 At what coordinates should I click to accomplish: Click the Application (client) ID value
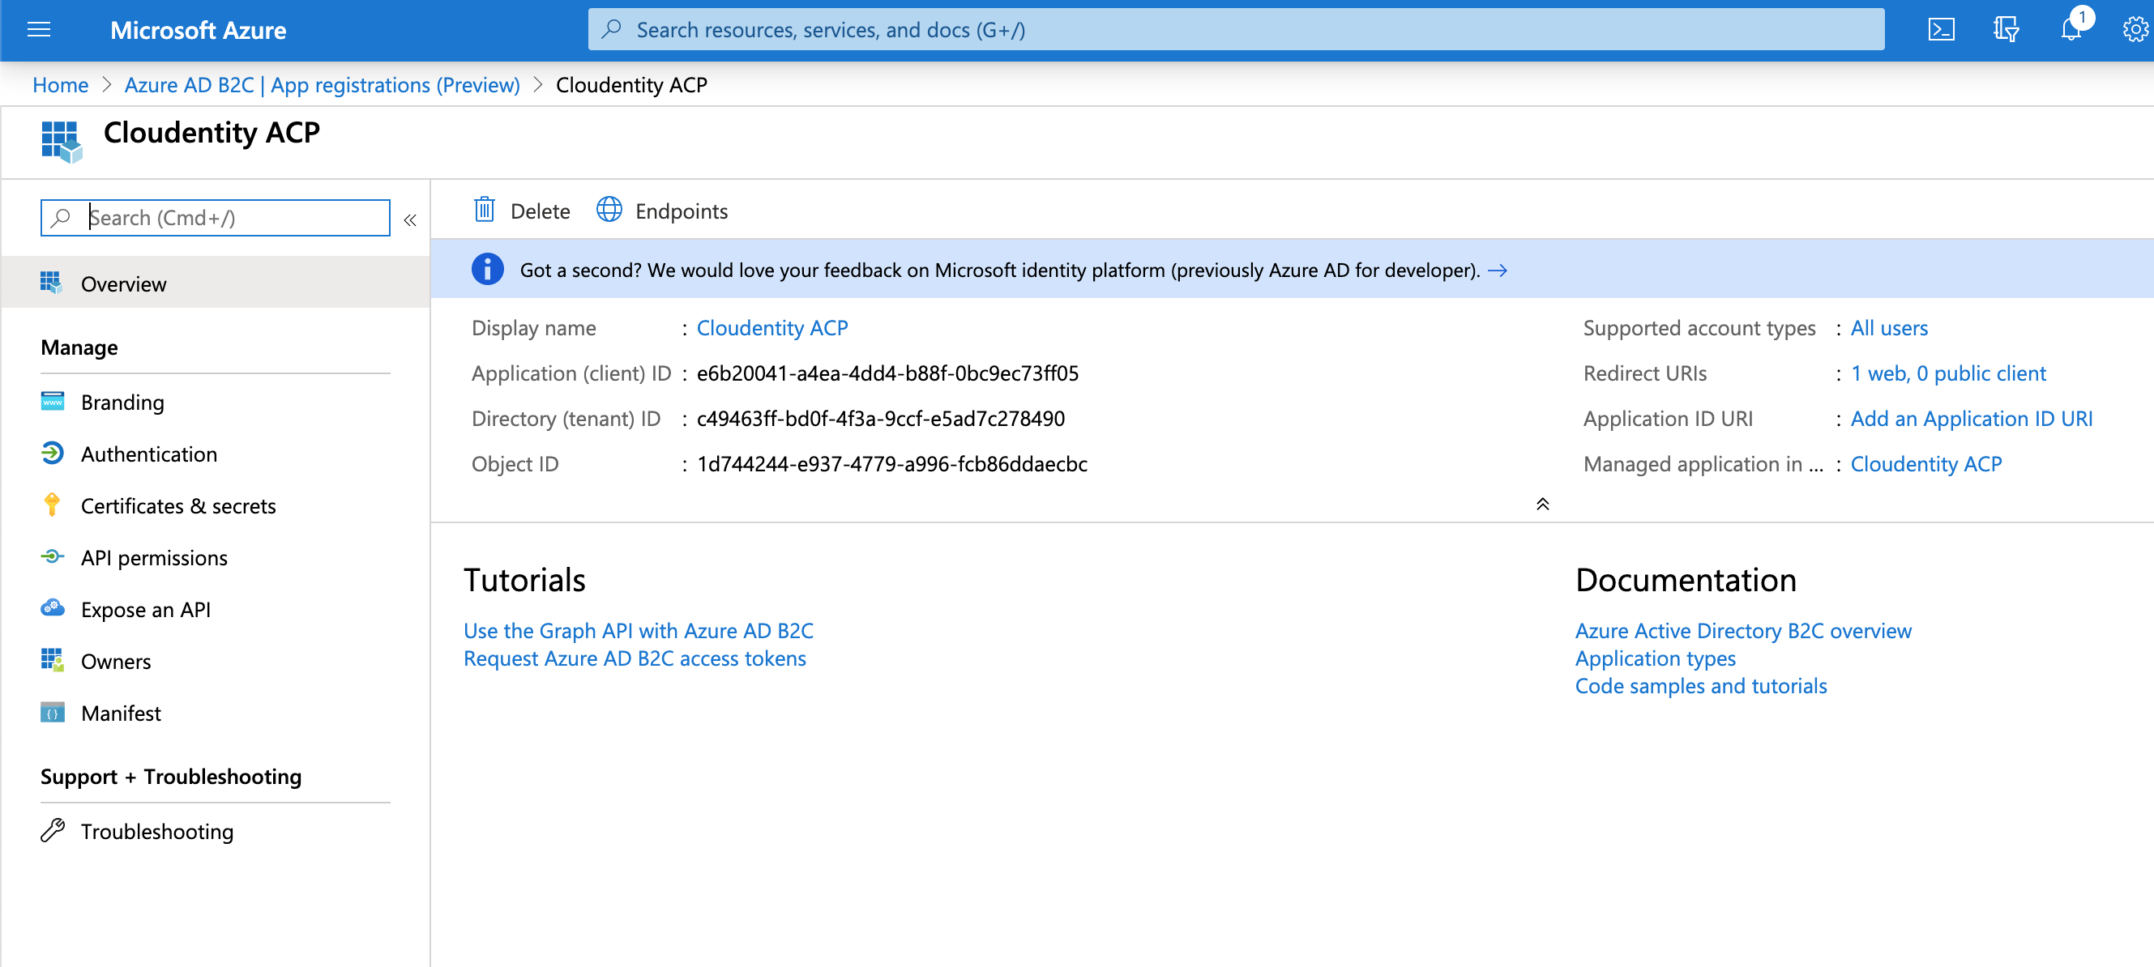click(887, 373)
